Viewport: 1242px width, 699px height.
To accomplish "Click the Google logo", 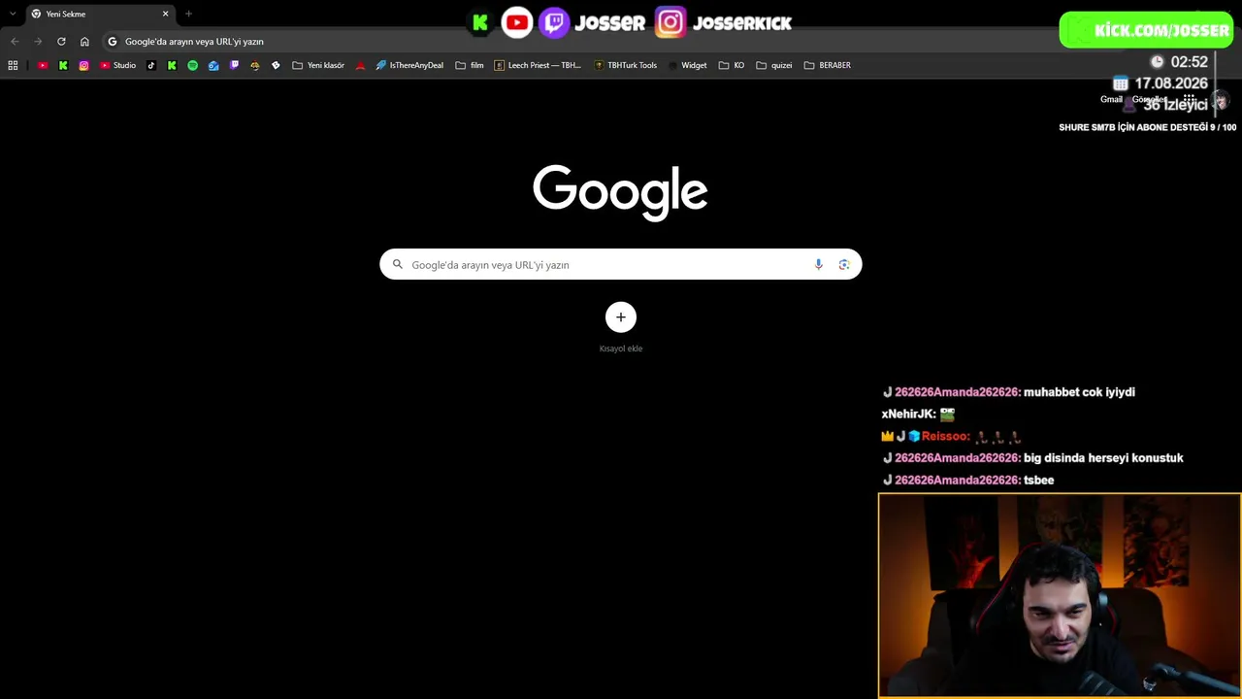I will click(620, 191).
